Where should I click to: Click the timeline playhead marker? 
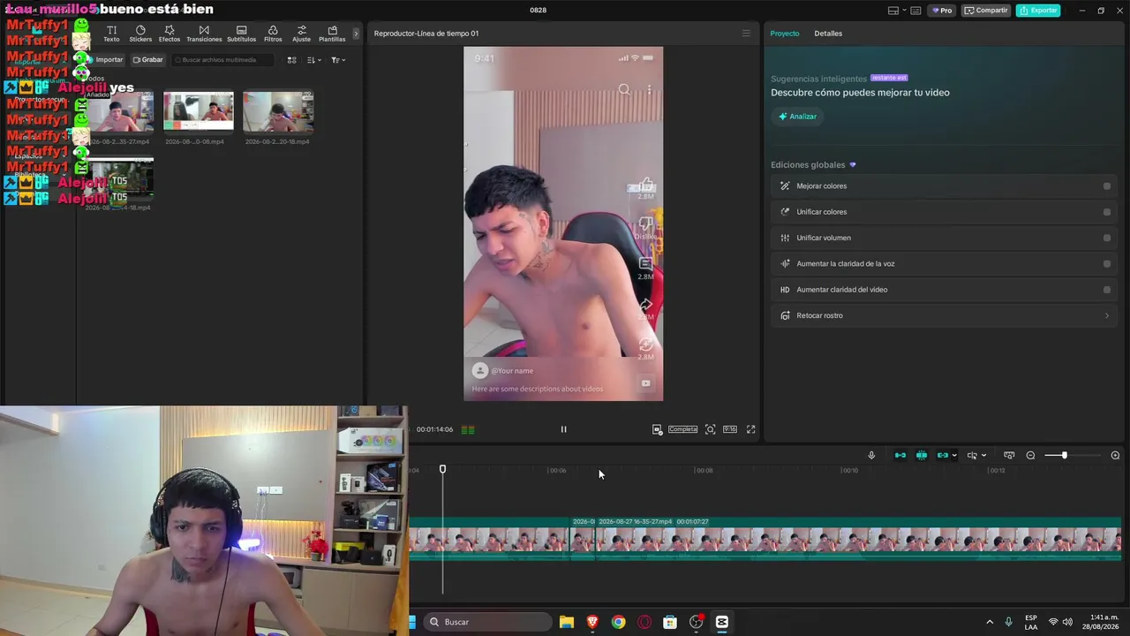coord(442,469)
